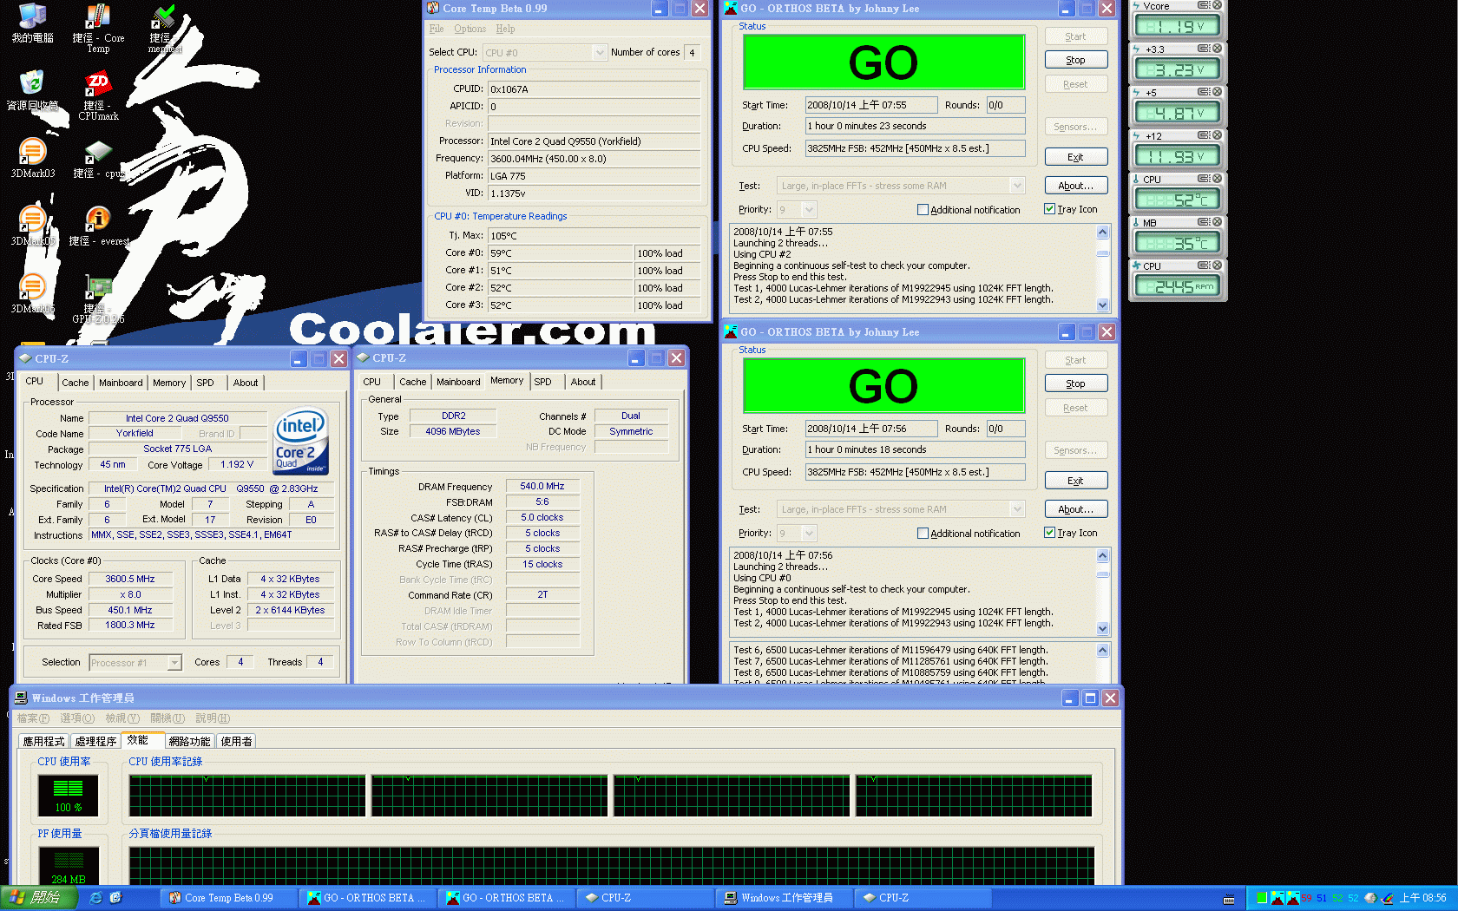Viewport: 1458px width, 911px height.
Task: Close the CPU fan RPM sensor widget
Action: pos(1218,265)
